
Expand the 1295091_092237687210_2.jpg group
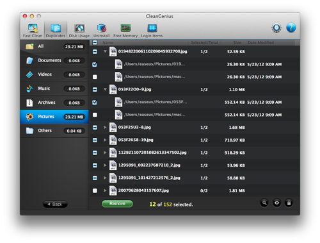pyautogui.click(x=105, y=165)
